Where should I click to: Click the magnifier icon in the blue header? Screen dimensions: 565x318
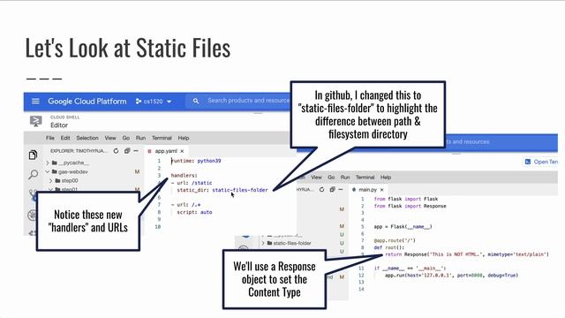[x=196, y=102]
